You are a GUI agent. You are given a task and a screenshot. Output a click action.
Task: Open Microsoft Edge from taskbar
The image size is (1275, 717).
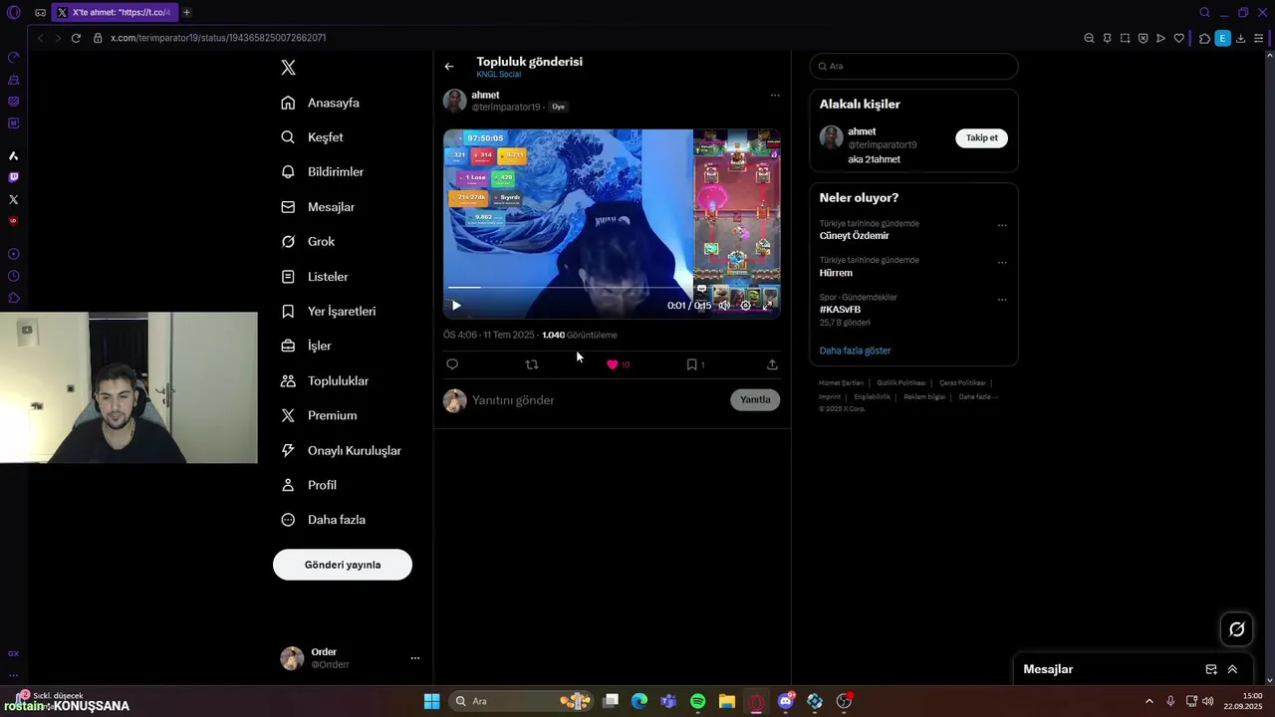tap(638, 701)
